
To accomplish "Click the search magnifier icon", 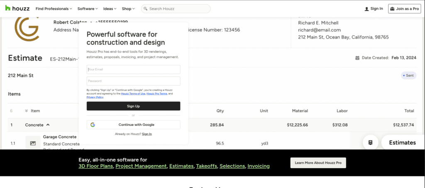I will click(x=146, y=9).
